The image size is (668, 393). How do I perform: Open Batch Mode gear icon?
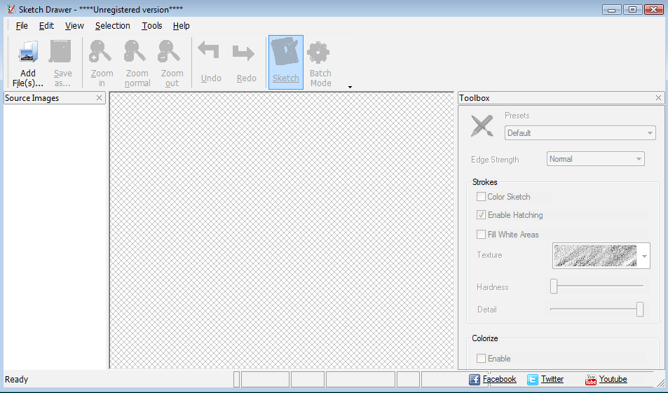[319, 53]
